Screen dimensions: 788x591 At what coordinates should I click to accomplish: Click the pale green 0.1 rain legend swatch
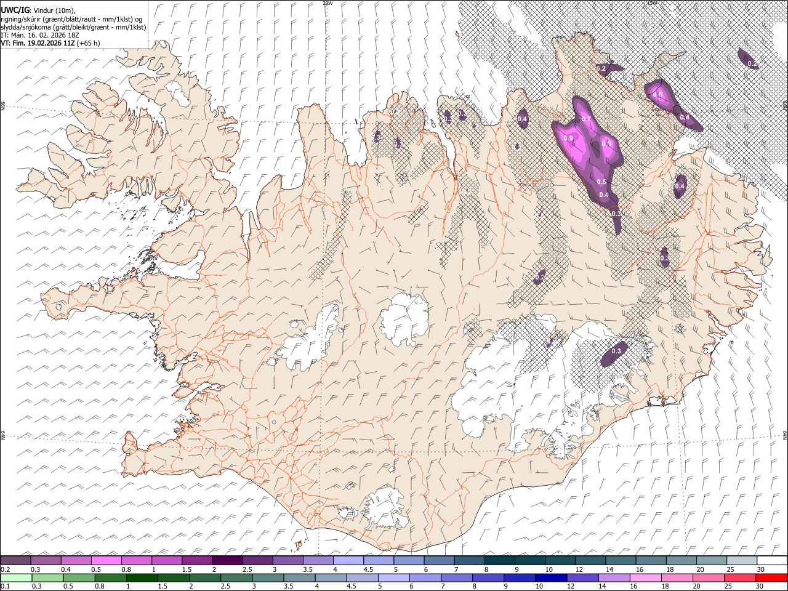(15, 577)
